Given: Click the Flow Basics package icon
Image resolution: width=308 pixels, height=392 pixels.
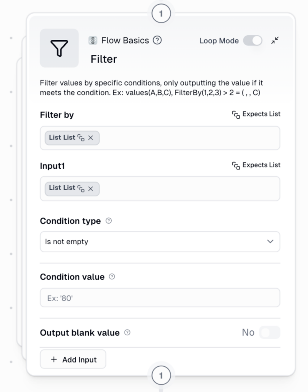Looking at the screenshot, I should [x=93, y=40].
